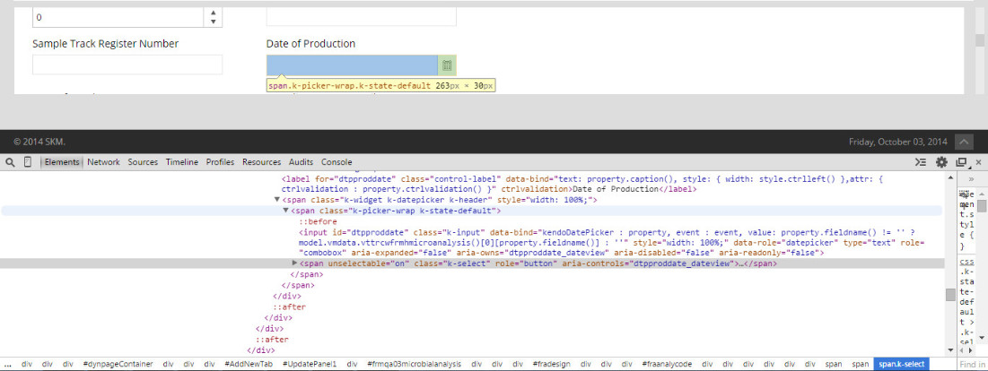988x371 pixels.
Task: Click the scroll-to-top arrow in the footer
Action: click(964, 142)
